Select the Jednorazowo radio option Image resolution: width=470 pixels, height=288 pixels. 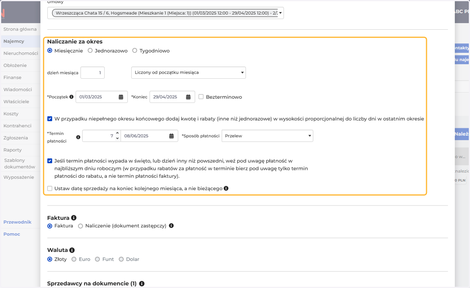[90, 50]
